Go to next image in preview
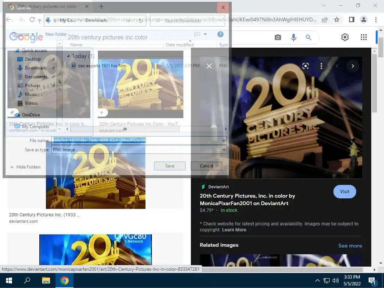 pyautogui.click(x=352, y=66)
